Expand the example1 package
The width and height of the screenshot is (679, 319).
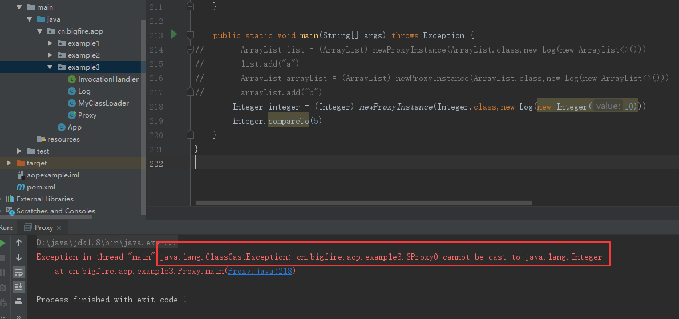point(50,43)
